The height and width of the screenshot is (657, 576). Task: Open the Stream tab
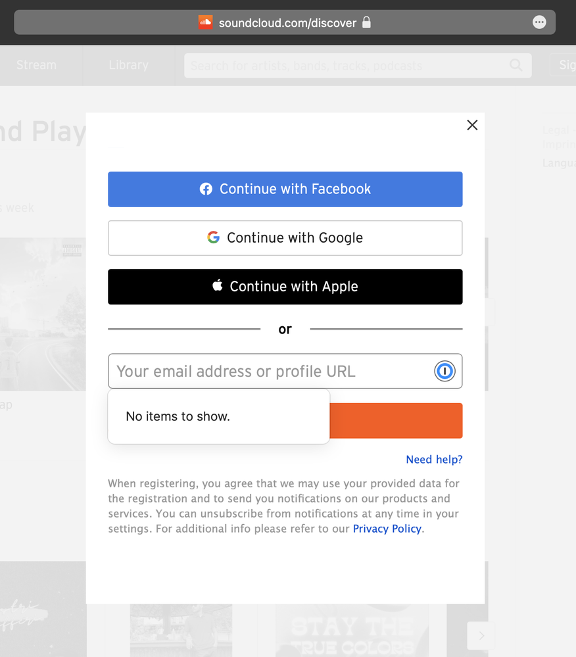(x=36, y=65)
